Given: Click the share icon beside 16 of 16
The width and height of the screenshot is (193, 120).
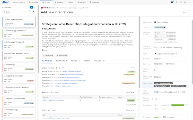Looking at the screenshot, I should [30, 12].
